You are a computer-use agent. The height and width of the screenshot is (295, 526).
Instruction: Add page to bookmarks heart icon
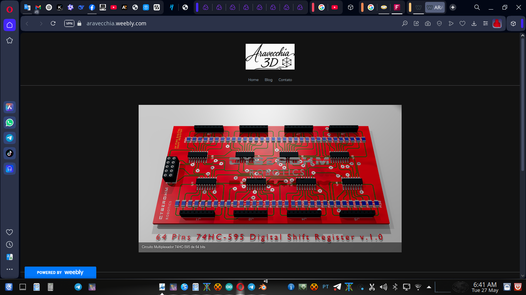[462, 23]
